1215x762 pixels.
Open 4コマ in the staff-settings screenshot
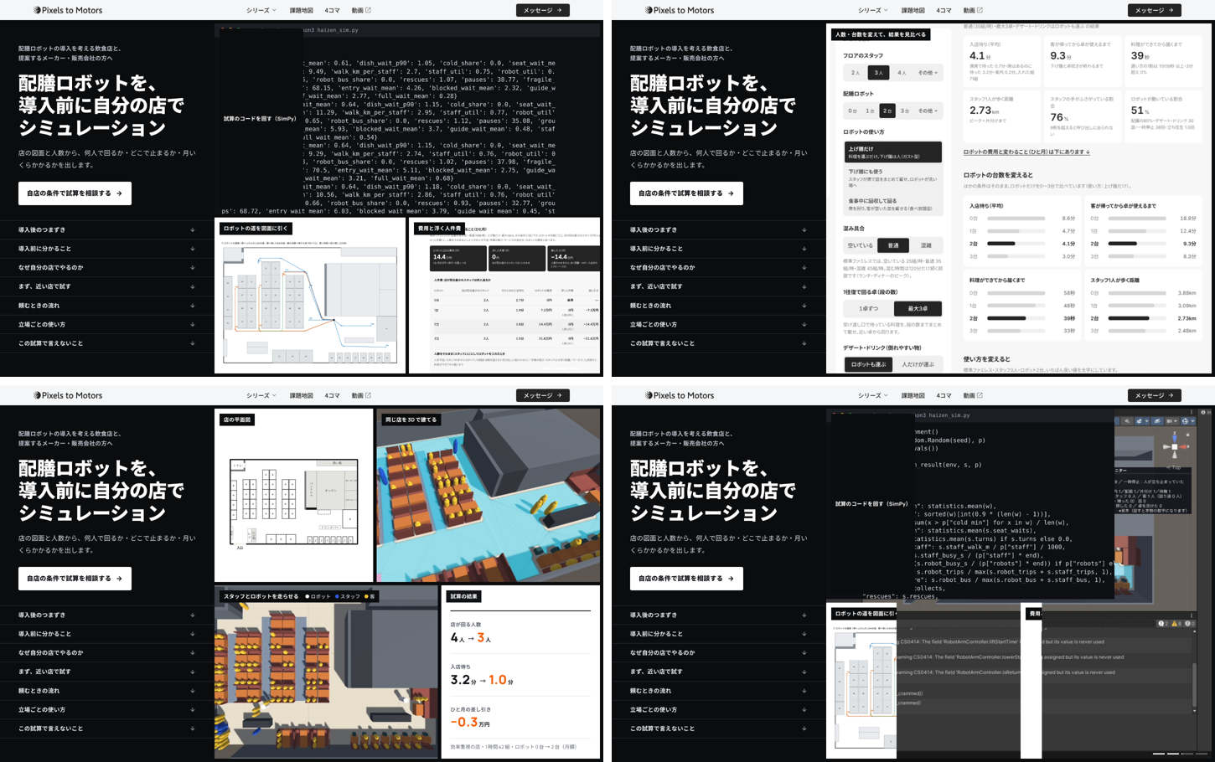pyautogui.click(x=944, y=10)
